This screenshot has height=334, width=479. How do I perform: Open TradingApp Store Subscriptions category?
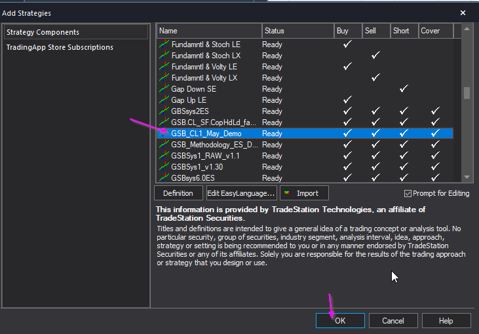(x=60, y=47)
